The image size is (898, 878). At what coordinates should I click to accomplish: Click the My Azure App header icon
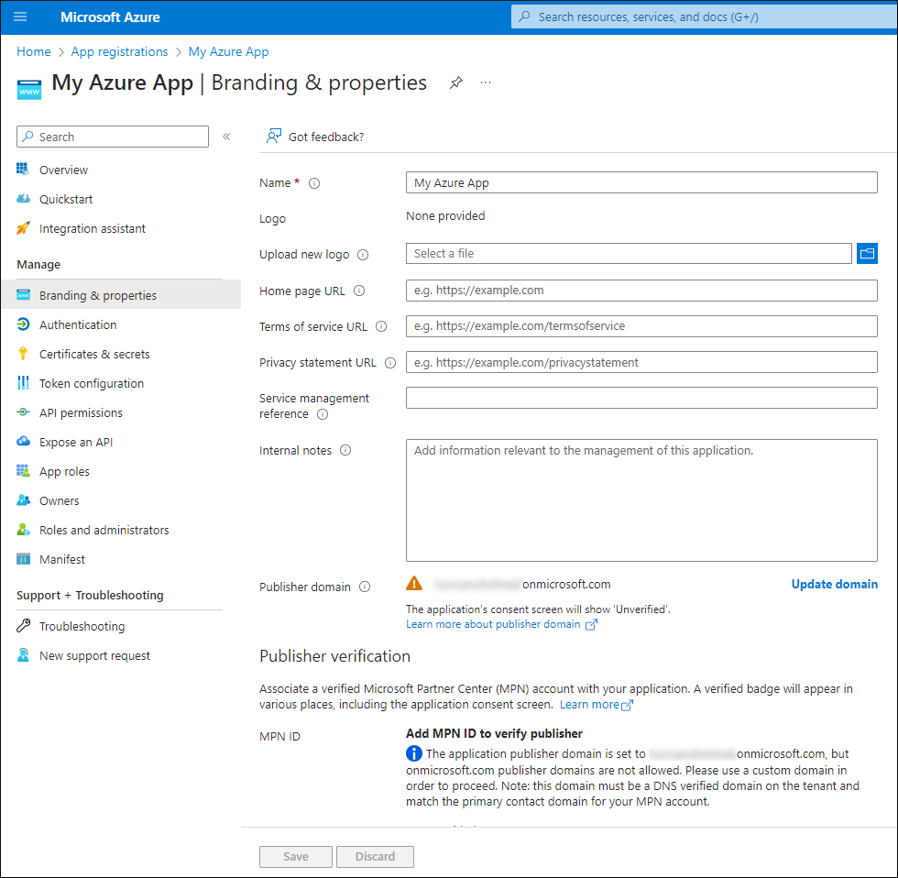click(x=29, y=89)
